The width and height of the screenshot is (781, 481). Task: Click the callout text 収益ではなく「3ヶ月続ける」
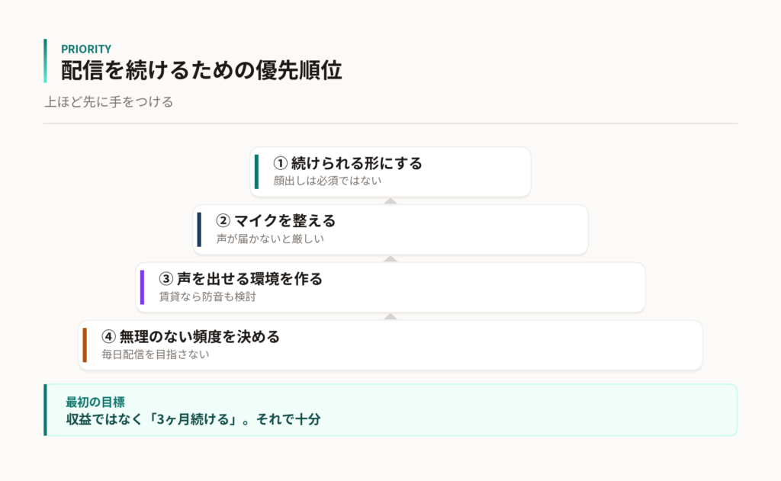tap(154, 419)
